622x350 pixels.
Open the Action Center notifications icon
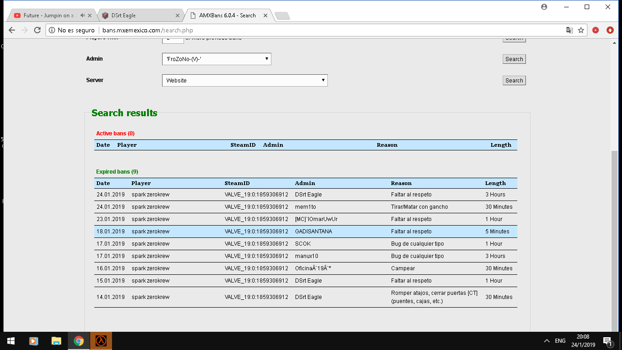point(607,341)
